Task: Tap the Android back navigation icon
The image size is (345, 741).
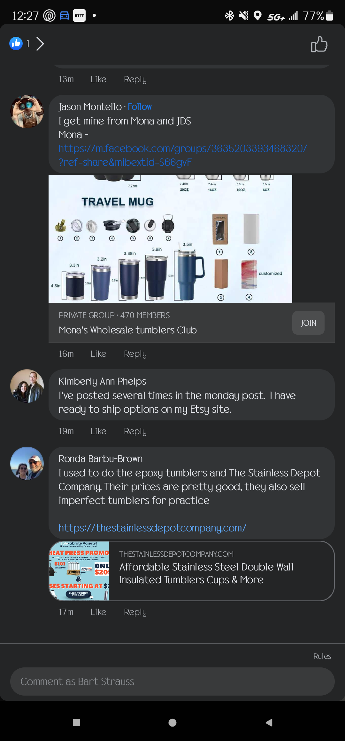Action: coord(269,722)
